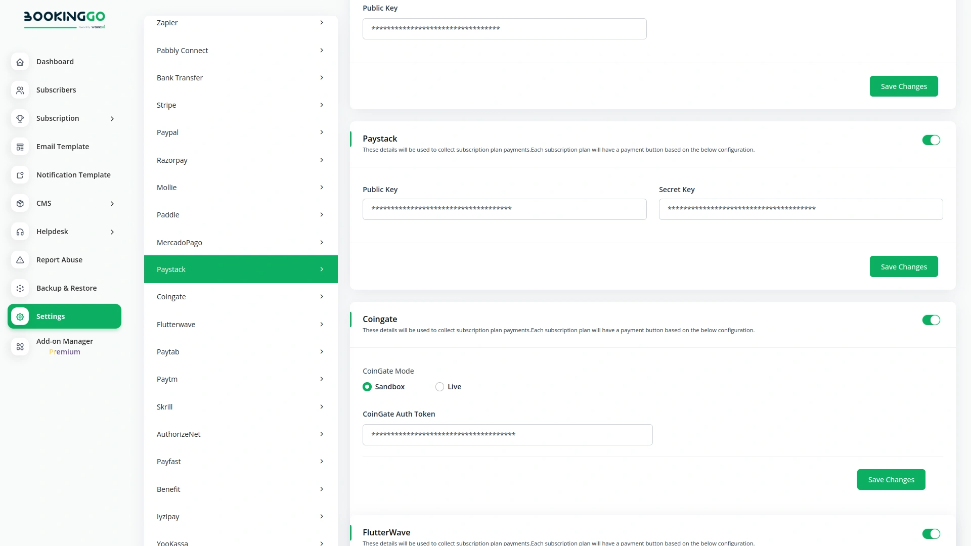Expand the Helpdesk submenu arrow

click(112, 232)
